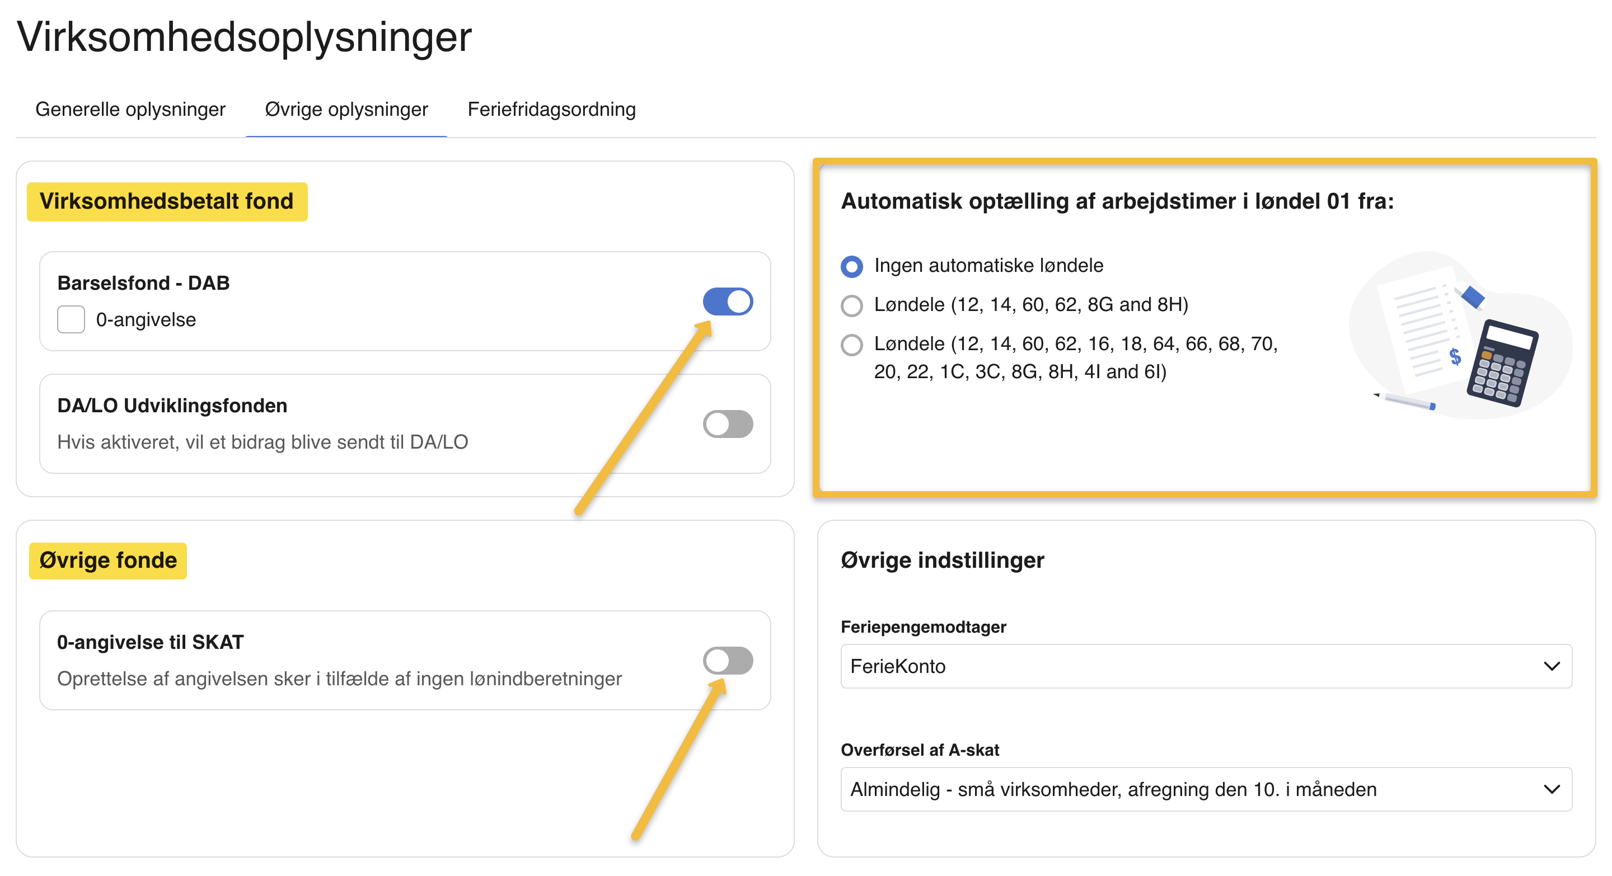Open the Øvrige oplysninger tab
Viewport: 1612px width, 876px height.
point(346,110)
